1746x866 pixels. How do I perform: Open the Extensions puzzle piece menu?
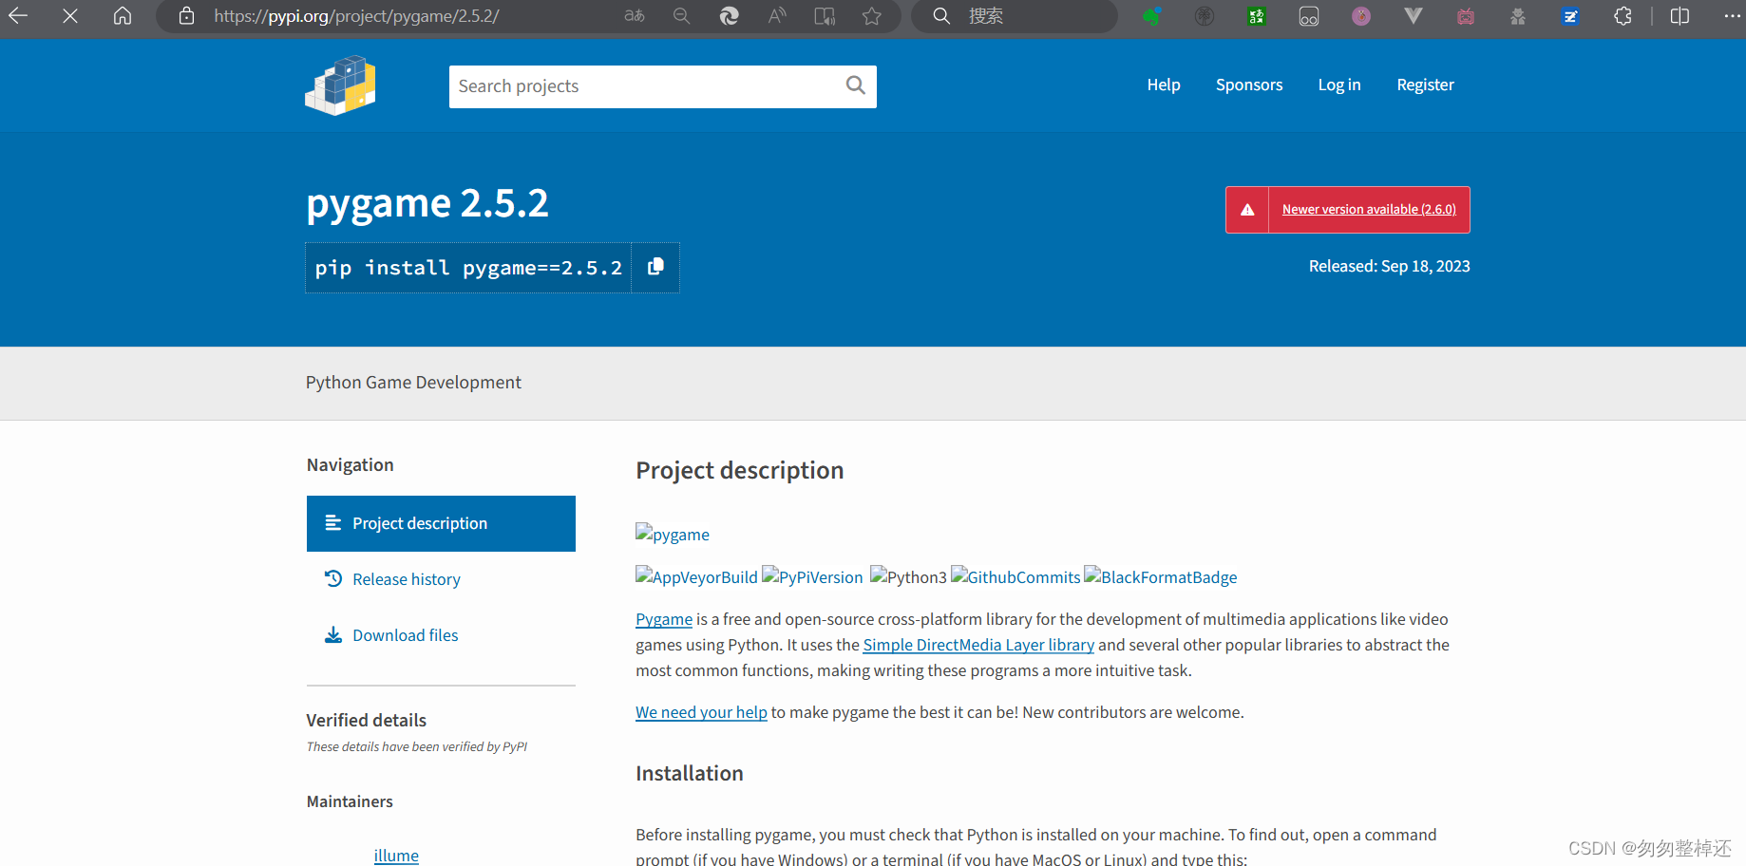[x=1623, y=16]
